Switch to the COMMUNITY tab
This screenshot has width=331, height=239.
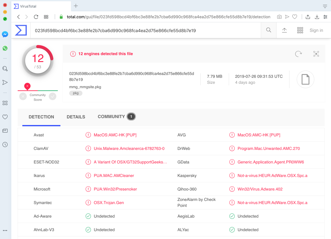(116, 117)
